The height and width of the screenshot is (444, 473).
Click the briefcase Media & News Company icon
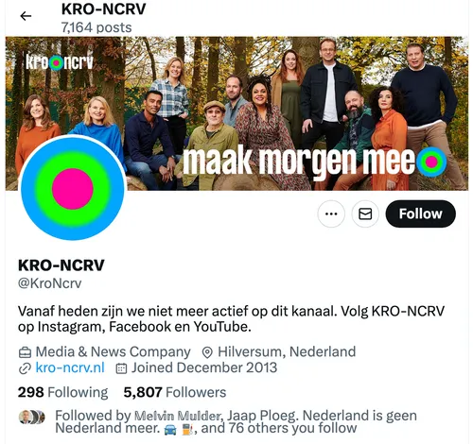(25, 352)
